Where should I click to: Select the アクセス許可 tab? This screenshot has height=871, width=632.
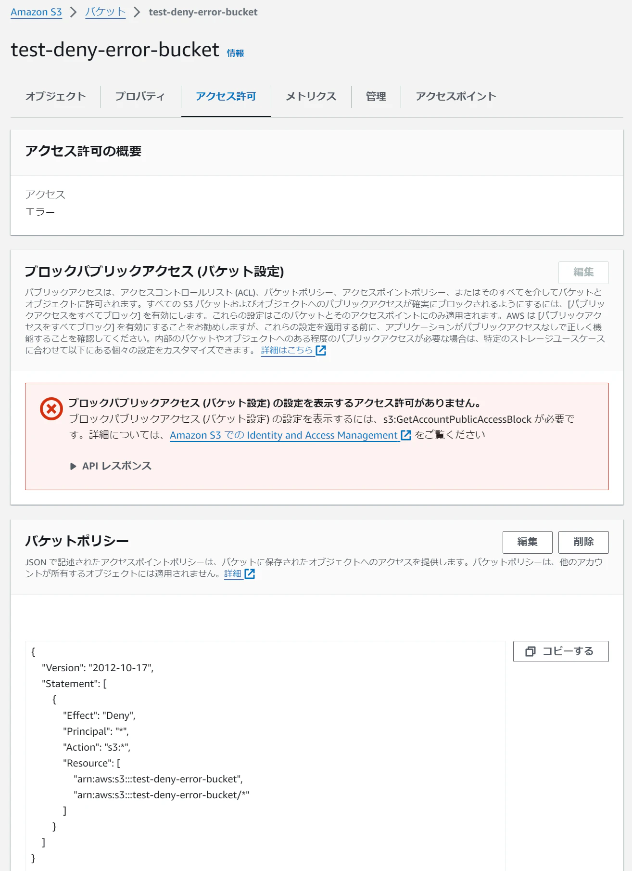(226, 96)
